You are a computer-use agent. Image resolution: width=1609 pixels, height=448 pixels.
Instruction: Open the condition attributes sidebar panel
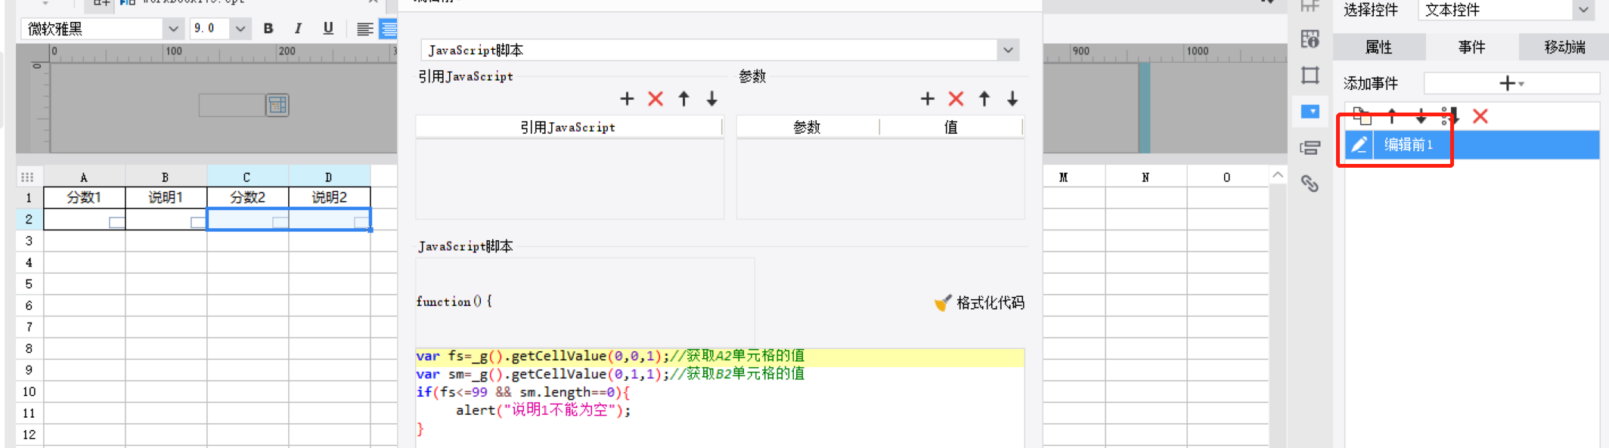coord(1310,148)
